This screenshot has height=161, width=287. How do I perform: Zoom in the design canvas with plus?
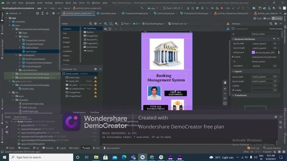coord(225,89)
